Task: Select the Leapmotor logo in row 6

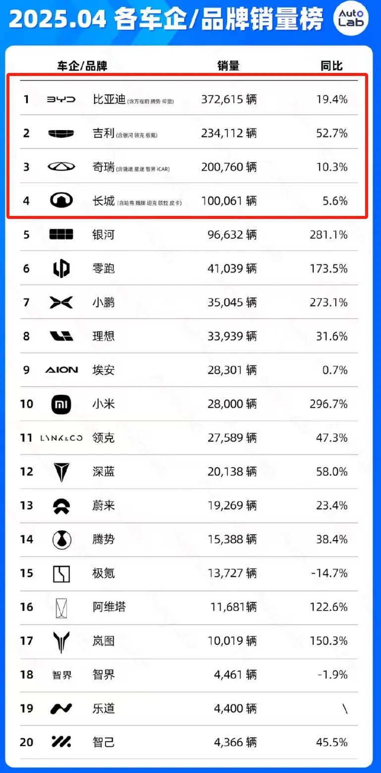Action: tap(61, 269)
